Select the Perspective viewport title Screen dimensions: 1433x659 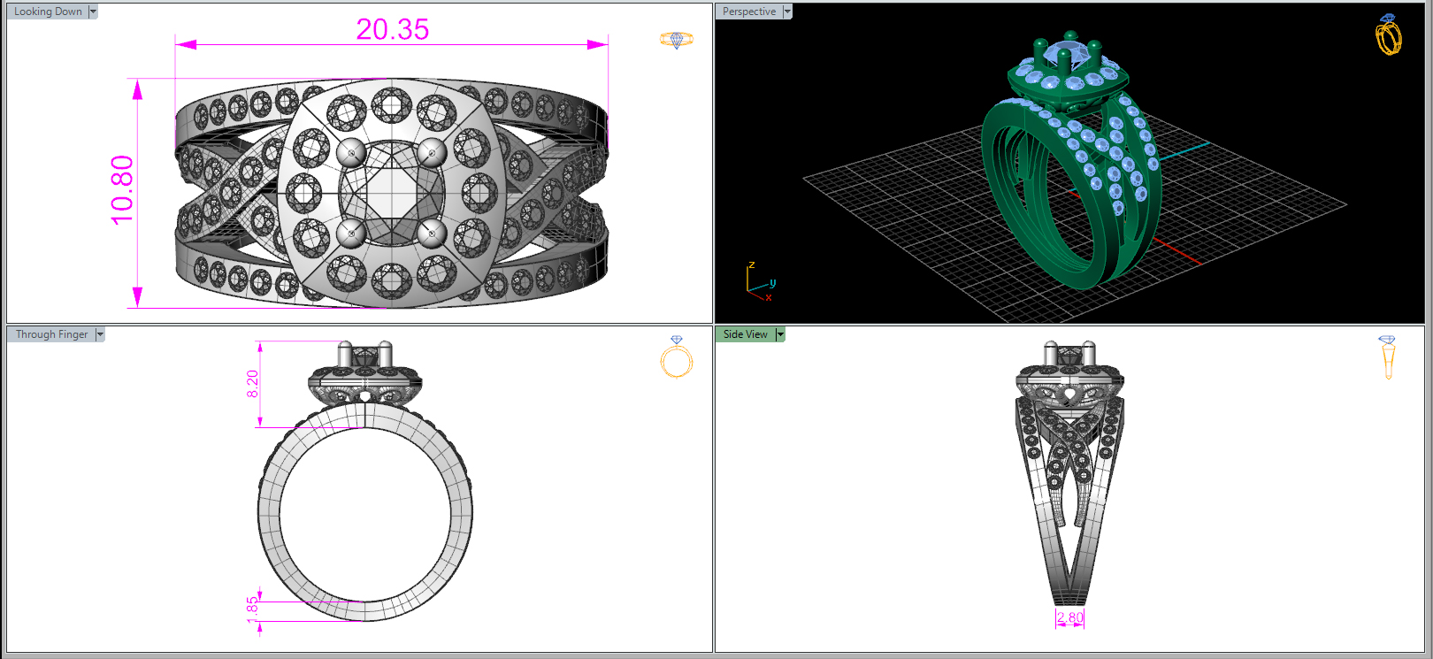point(749,11)
